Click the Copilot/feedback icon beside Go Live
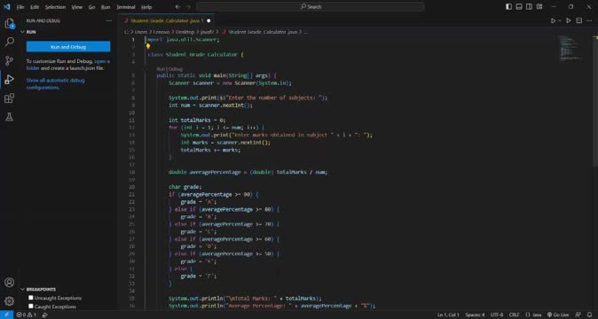This screenshot has height=319, width=598. pos(578,315)
